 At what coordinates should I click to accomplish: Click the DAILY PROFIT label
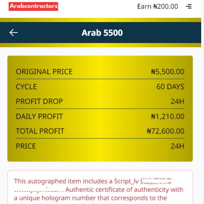click(x=39, y=117)
